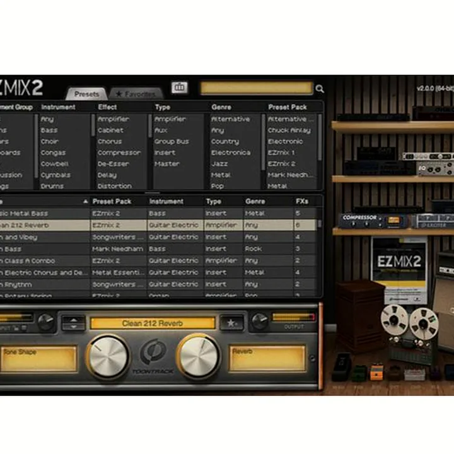Filter genre by Electronica

tap(231, 153)
